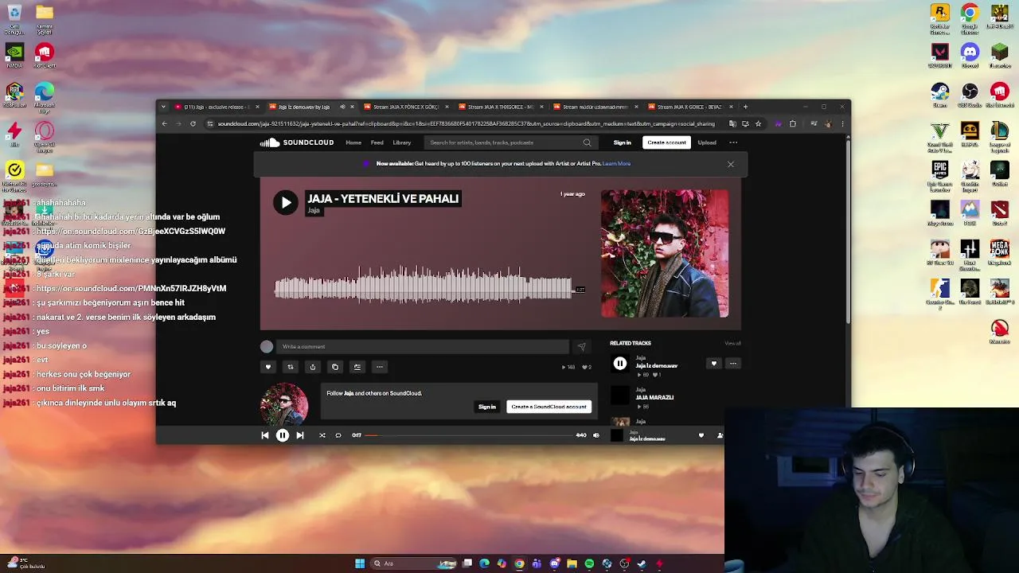Bookmark this page with the star icon
The height and width of the screenshot is (573, 1019).
click(758, 123)
